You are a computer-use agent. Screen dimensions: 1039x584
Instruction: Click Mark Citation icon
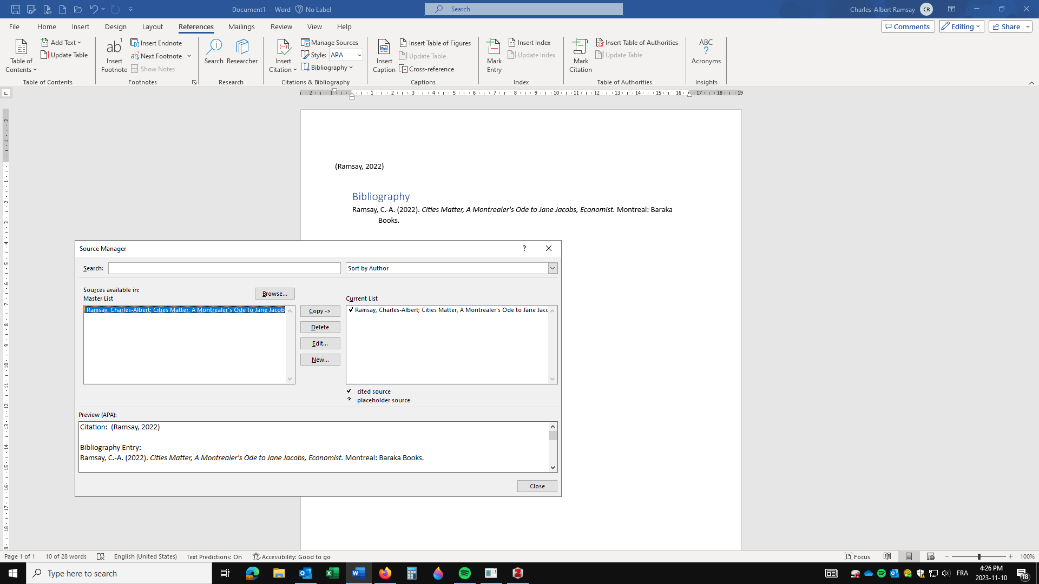[x=581, y=56]
